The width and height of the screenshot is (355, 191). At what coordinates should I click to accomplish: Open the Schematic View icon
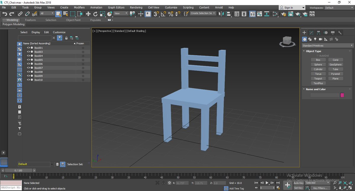[267, 14]
